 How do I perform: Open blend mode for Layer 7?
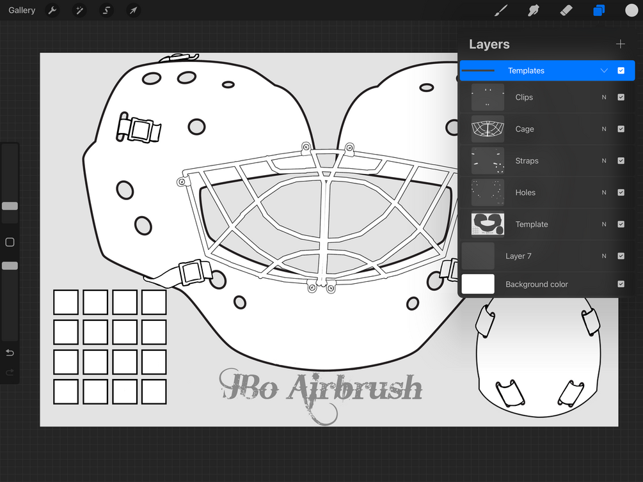[602, 256]
